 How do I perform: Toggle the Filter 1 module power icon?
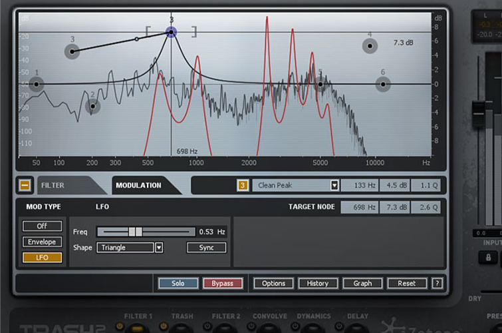pos(120,326)
